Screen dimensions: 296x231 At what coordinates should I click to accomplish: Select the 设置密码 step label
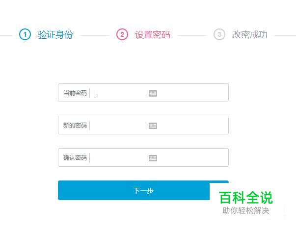(x=153, y=35)
